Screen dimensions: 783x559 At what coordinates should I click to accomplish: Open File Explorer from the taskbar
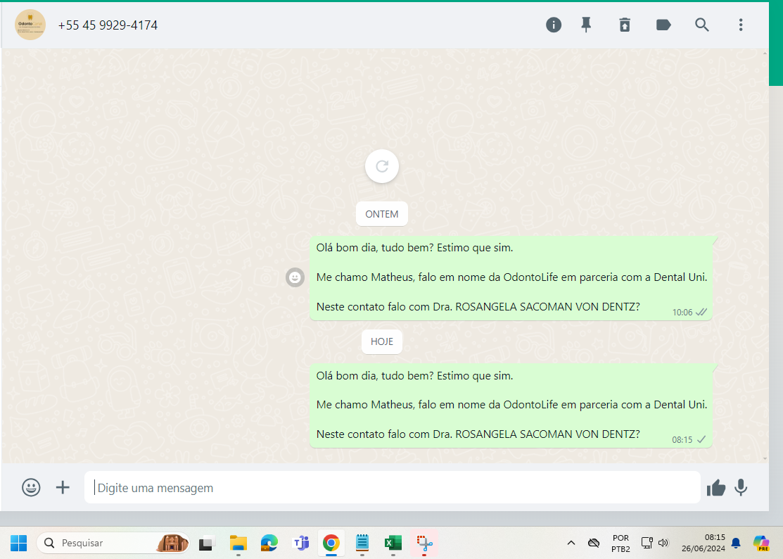pyautogui.click(x=238, y=543)
